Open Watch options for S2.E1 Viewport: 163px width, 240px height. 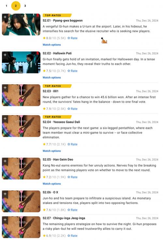pos(52,45)
